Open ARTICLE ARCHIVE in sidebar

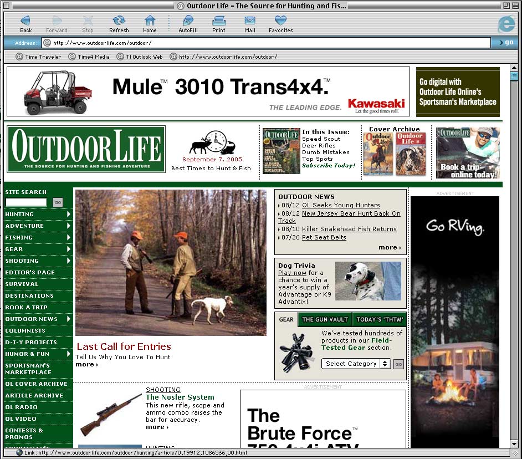(x=34, y=395)
